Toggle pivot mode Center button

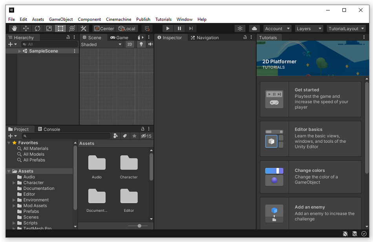click(x=104, y=29)
